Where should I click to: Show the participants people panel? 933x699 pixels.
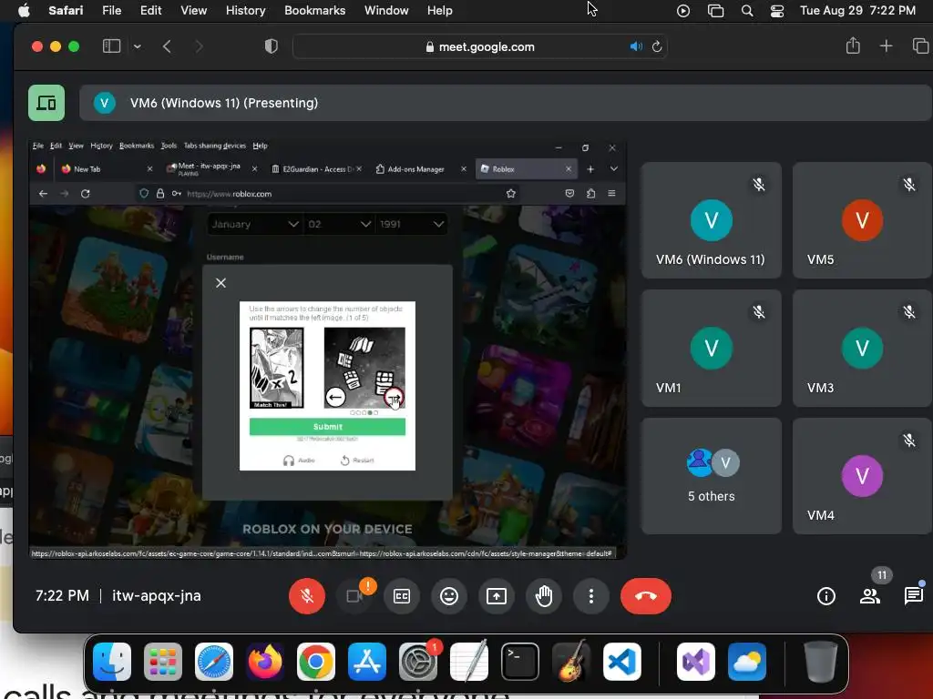tap(870, 595)
